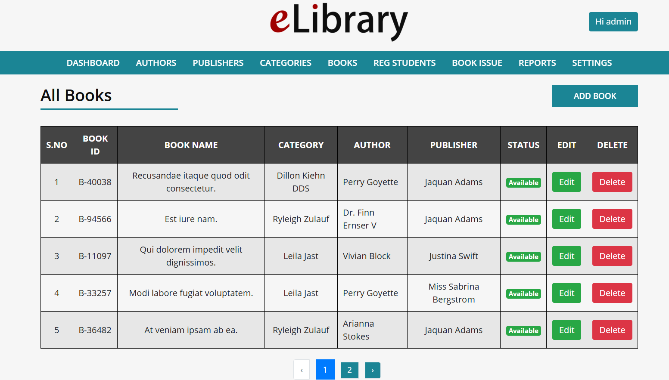This screenshot has height=380, width=669.
Task: Open Publishers page
Action: click(x=218, y=63)
